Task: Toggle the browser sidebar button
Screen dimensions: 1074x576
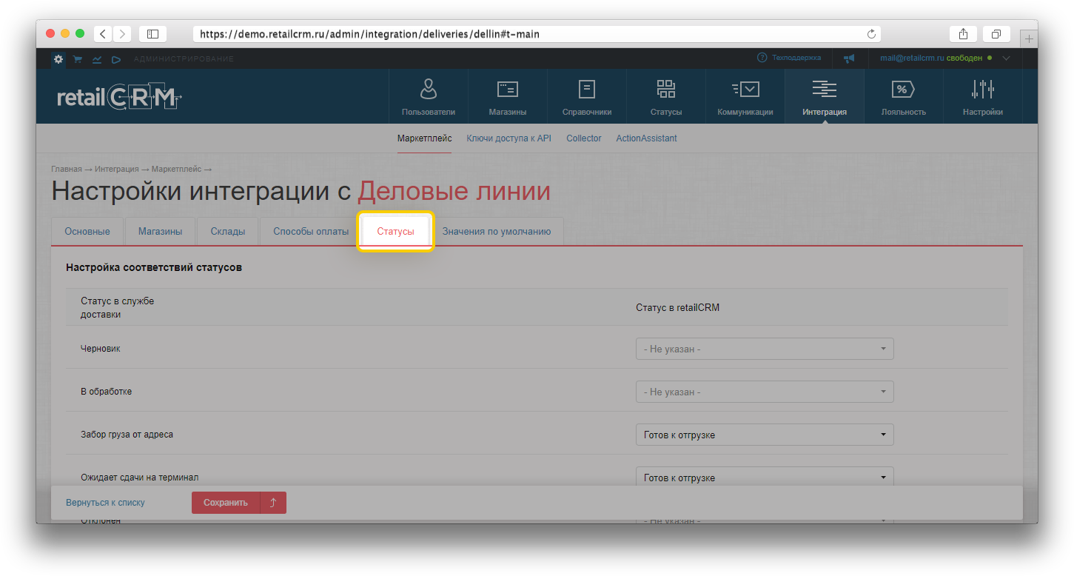Action: (x=152, y=34)
